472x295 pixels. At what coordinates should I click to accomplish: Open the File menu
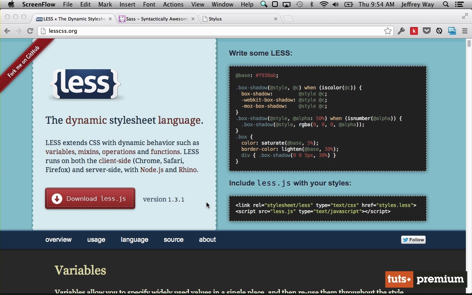pos(68,4)
